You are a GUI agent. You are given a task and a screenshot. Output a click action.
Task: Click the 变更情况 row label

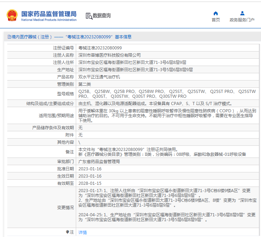coord(65,208)
